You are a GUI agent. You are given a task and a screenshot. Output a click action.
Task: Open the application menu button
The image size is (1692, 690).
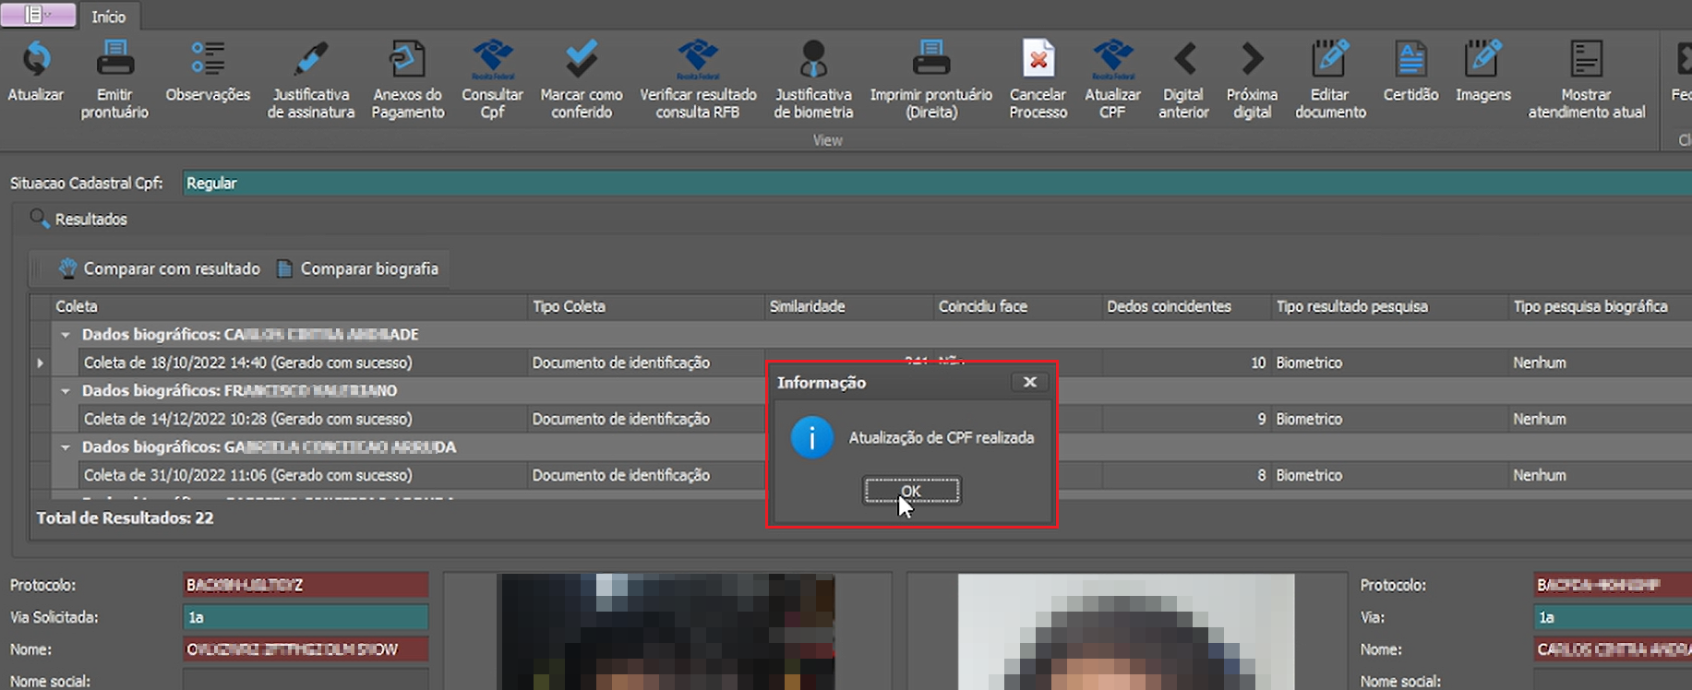[x=39, y=15]
